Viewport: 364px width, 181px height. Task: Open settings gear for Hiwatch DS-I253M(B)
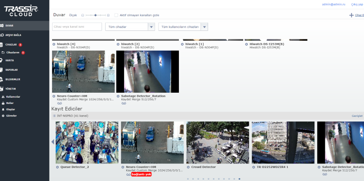247,44
